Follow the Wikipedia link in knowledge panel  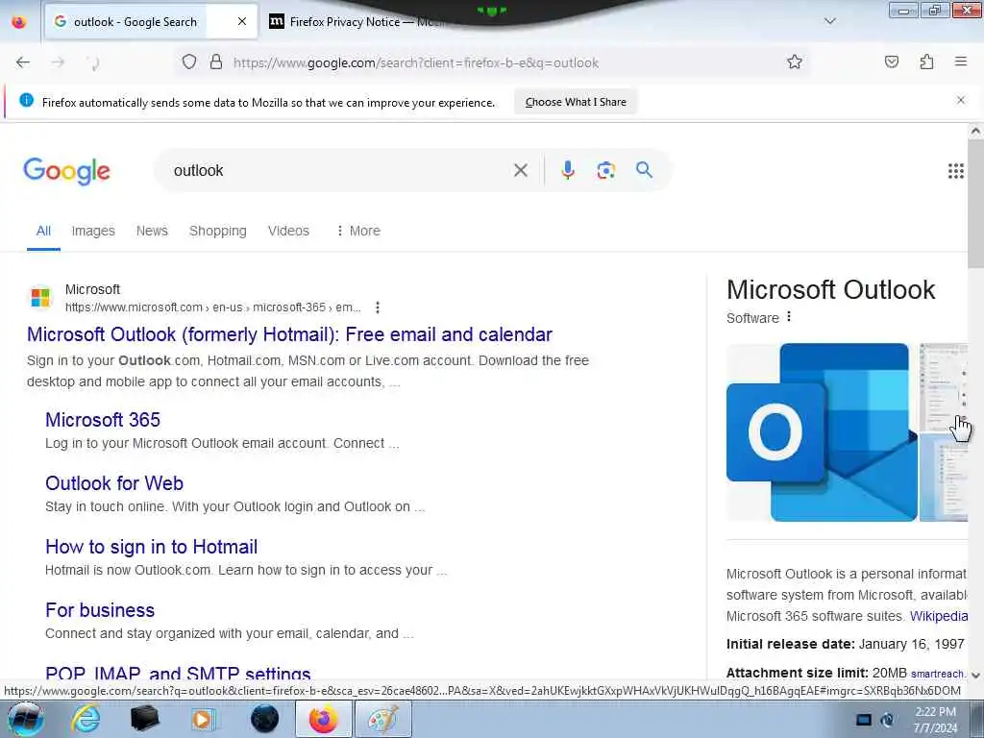coord(939,616)
